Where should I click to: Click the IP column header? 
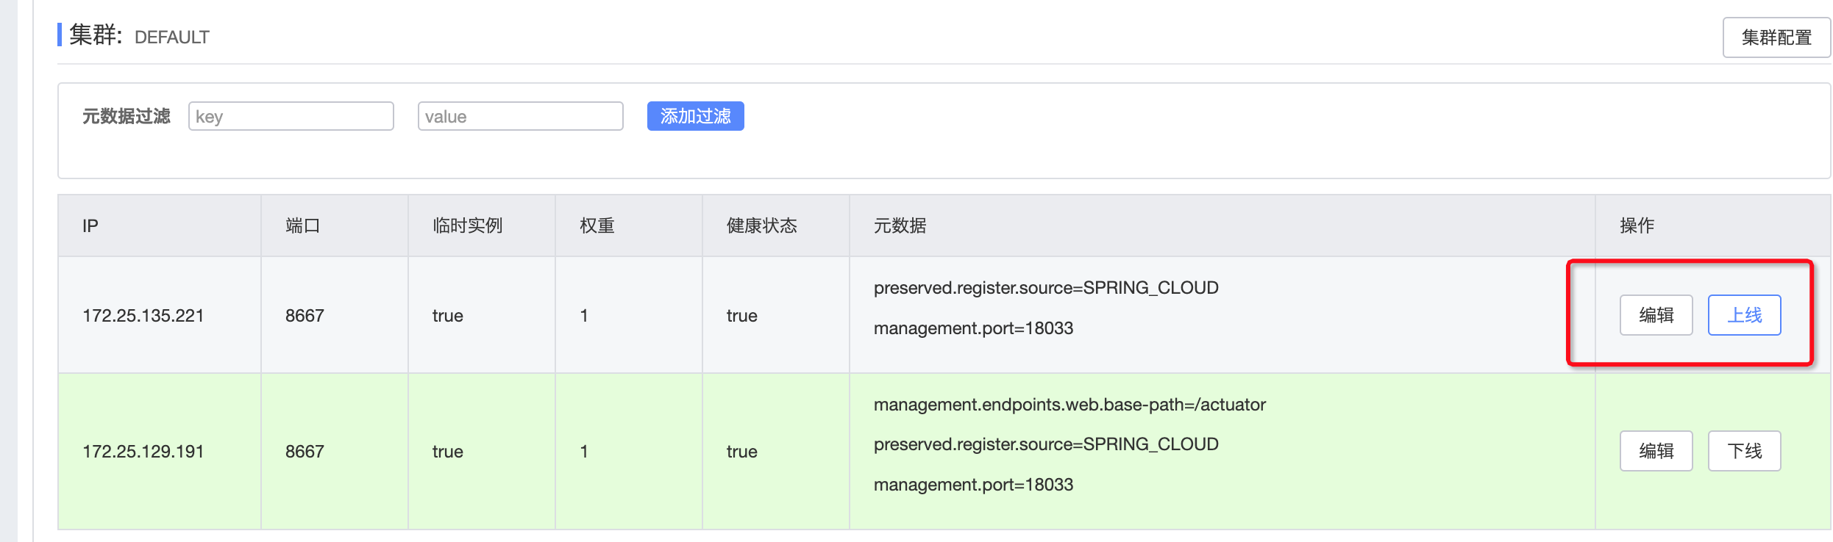tap(90, 225)
